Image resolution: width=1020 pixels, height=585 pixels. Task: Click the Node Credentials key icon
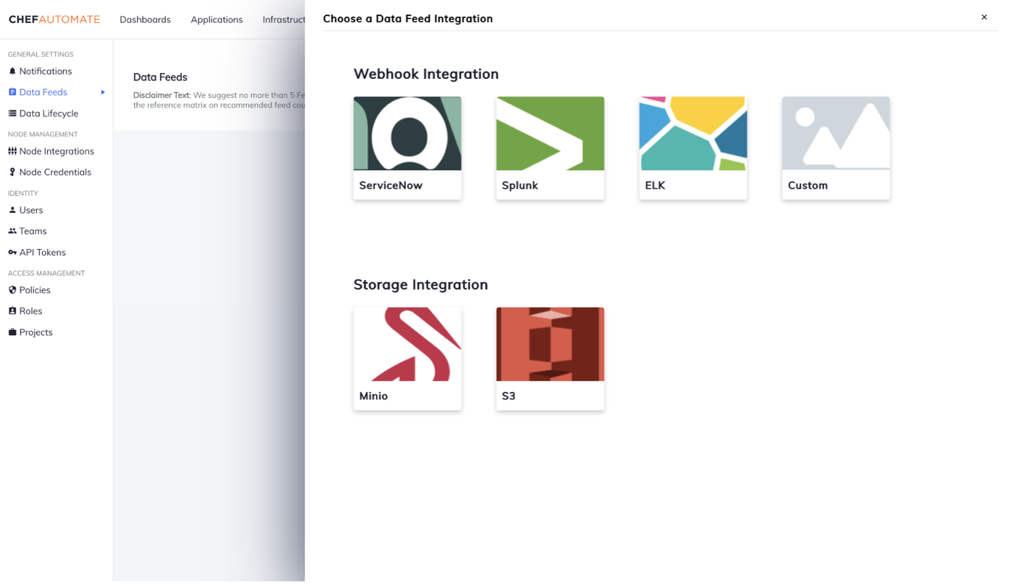tap(13, 172)
